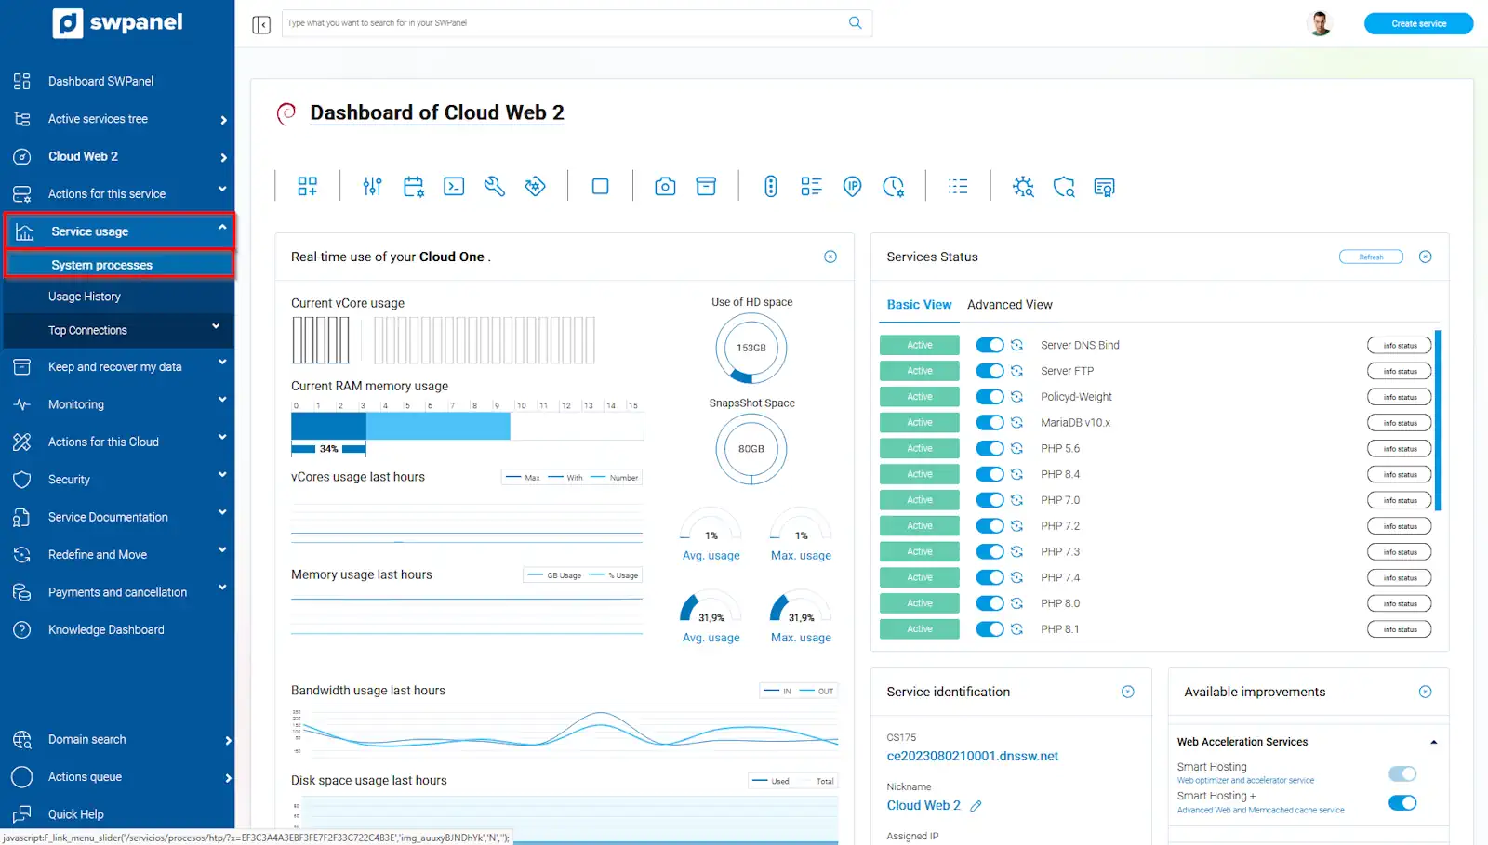
Task: Click the SnapShot Space 80GB gauge
Action: point(751,449)
